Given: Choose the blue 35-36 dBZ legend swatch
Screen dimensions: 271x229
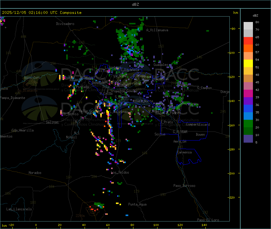Looking at the screenshot, I should point(248,109).
